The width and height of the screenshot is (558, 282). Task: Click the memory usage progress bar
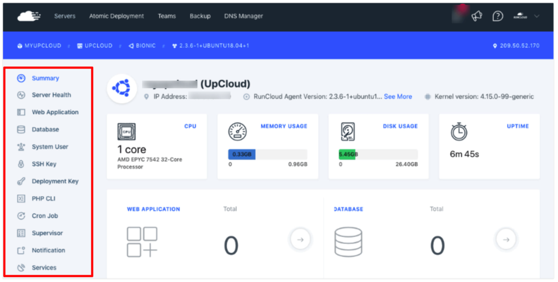(x=268, y=155)
